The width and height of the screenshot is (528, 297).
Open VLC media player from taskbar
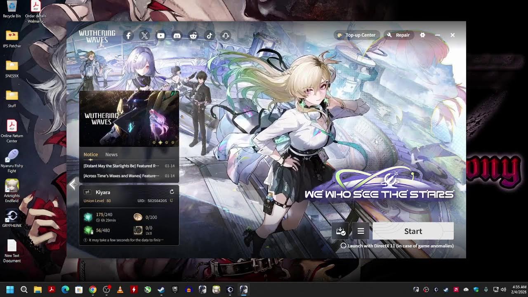(120, 290)
